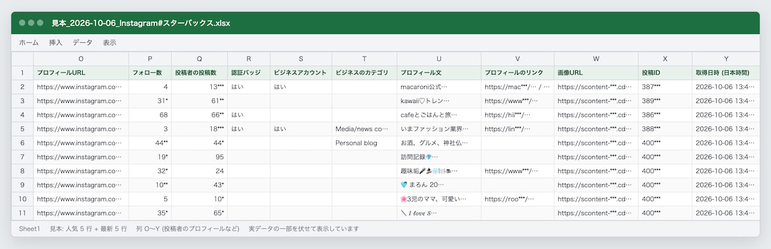The height and width of the screenshot is (249, 771).
Task: Select row 5 header number
Action: point(22,129)
